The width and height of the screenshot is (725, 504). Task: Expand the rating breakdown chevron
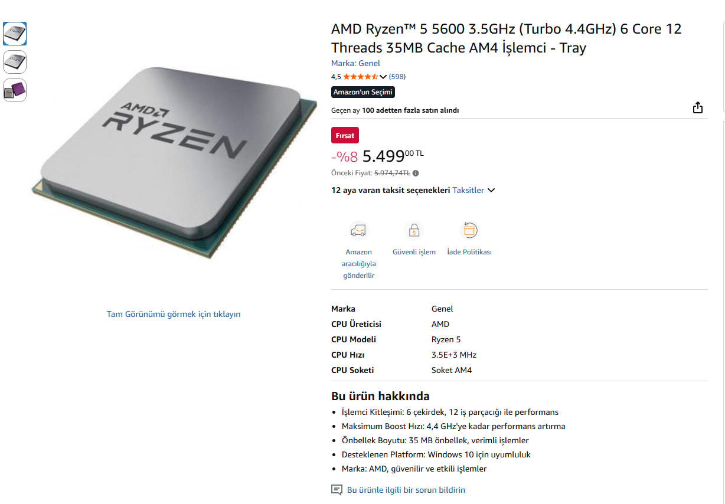pyautogui.click(x=383, y=77)
